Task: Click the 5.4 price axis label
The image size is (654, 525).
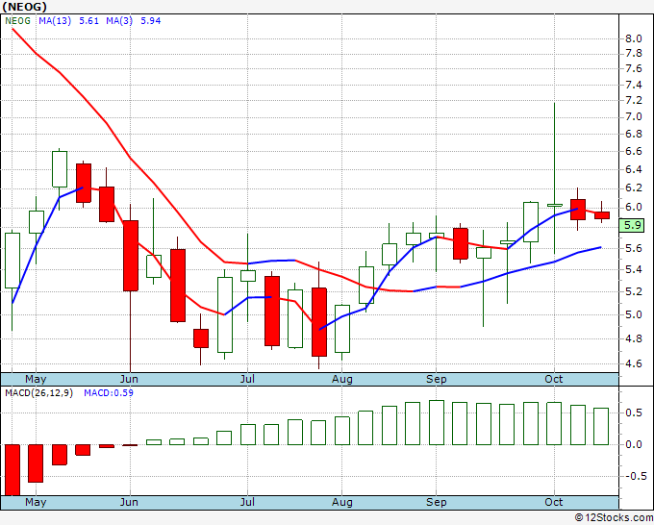Action: (633, 269)
